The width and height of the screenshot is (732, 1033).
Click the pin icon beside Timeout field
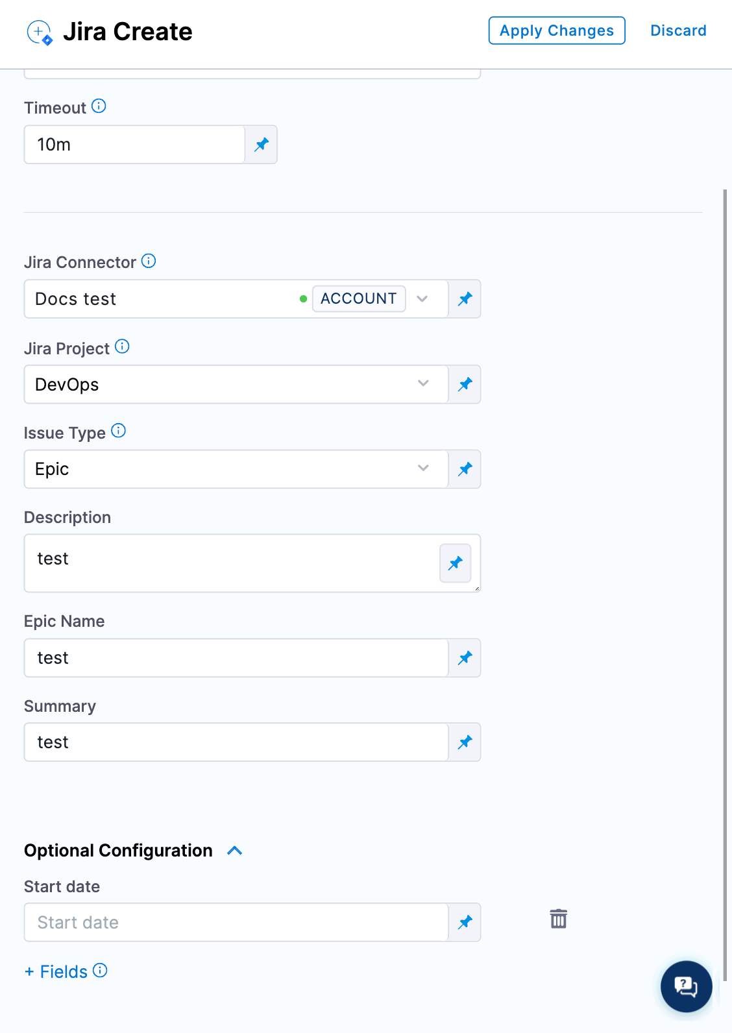pyautogui.click(x=262, y=145)
